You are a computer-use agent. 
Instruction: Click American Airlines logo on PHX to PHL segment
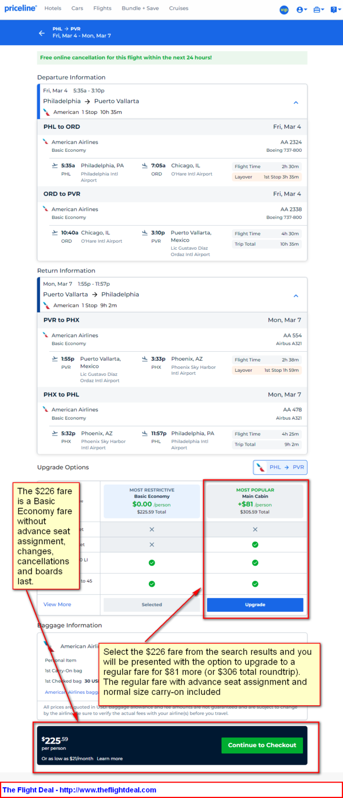point(46,409)
